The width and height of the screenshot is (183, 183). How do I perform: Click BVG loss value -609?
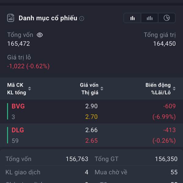pyautogui.click(x=169, y=106)
